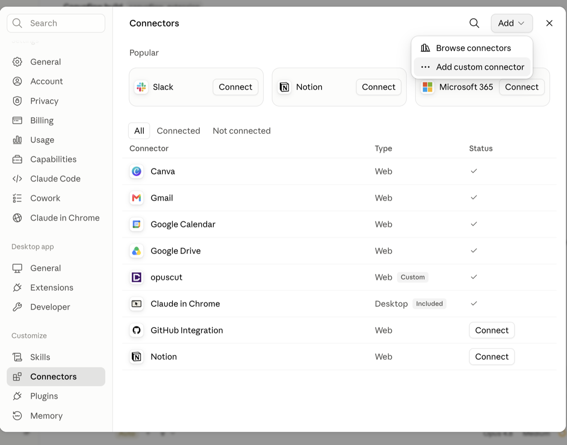
Task: Open the Plugins settings page
Action: [56, 396]
